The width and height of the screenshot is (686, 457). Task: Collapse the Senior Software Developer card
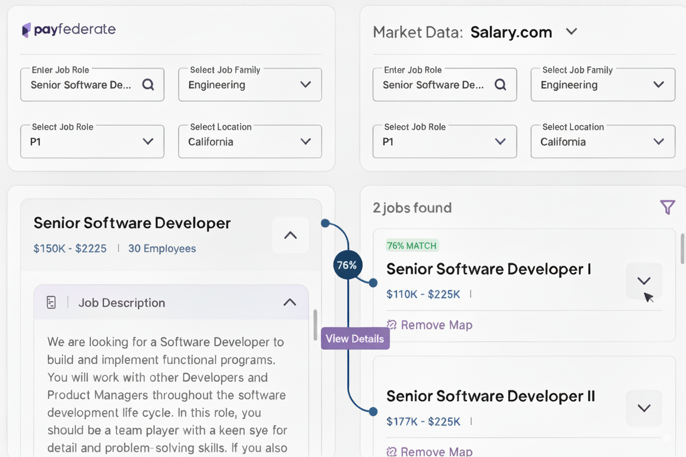coord(290,235)
